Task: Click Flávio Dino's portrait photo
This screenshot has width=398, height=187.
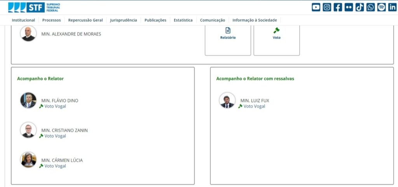Action: click(28, 100)
